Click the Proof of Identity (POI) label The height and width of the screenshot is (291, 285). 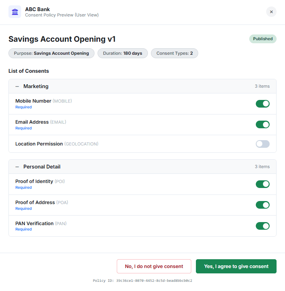click(x=40, y=181)
